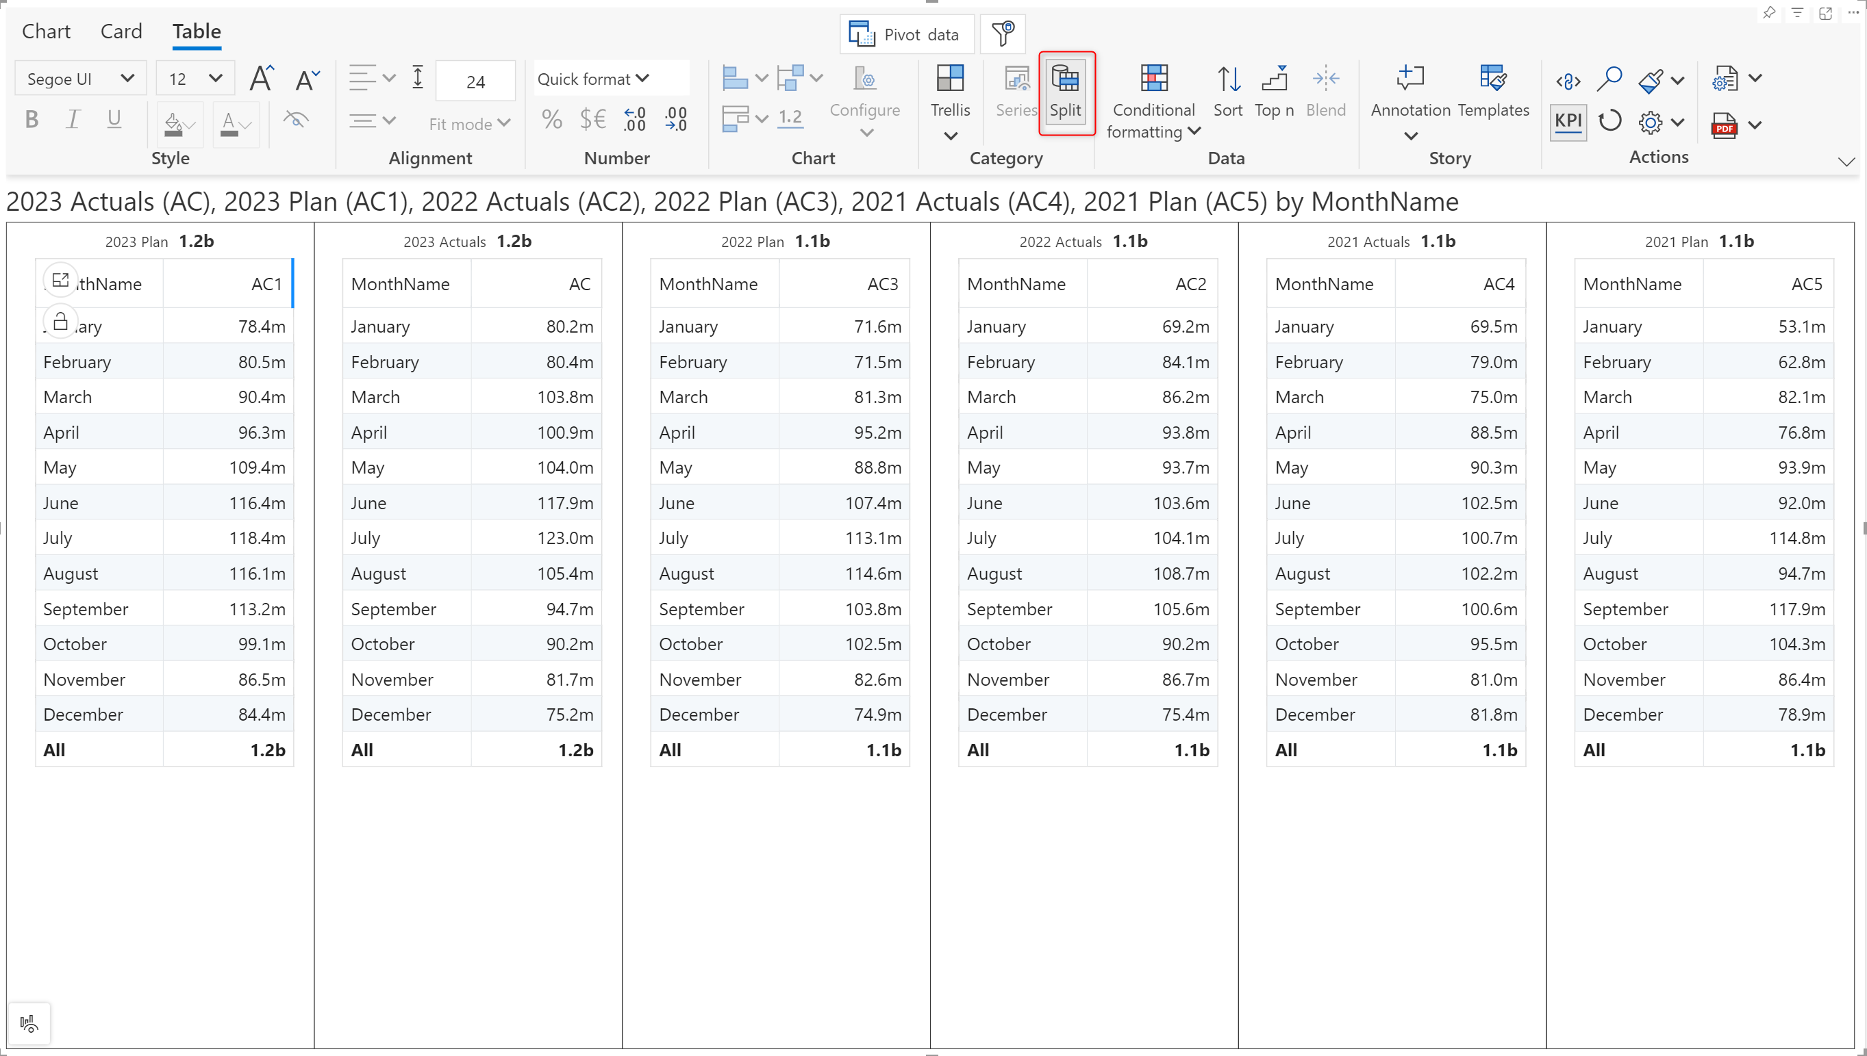This screenshot has height=1056, width=1867.
Task: Open the Quick format dropdown
Action: pos(594,78)
